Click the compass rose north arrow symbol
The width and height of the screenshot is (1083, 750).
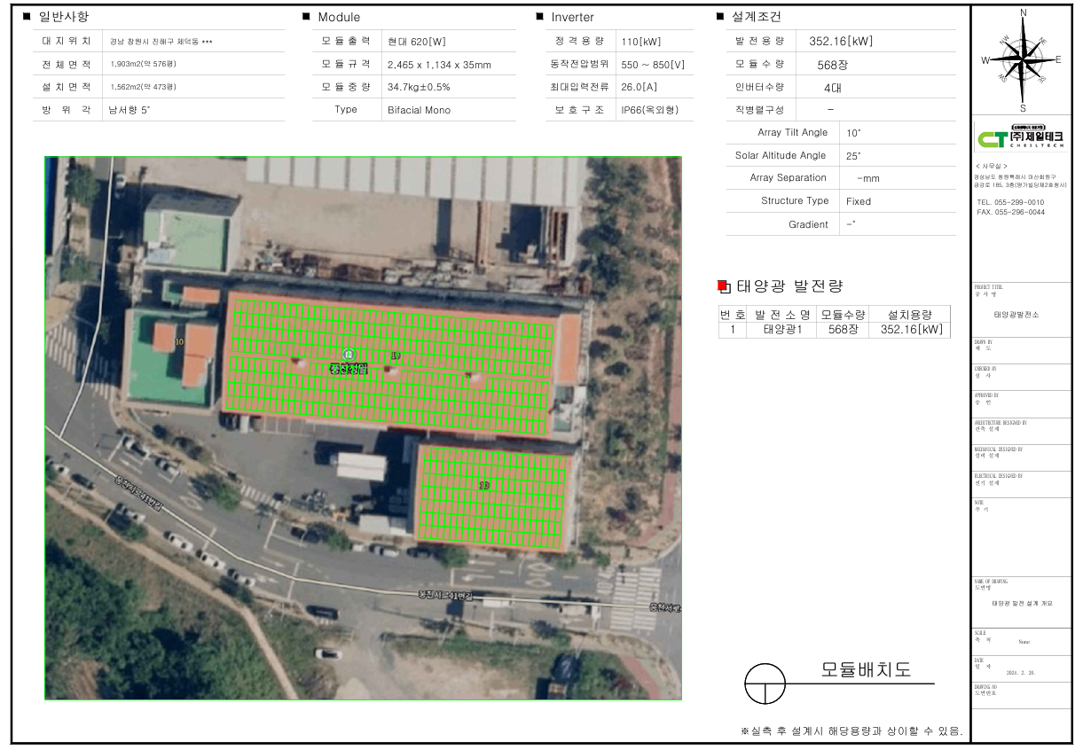click(1023, 59)
